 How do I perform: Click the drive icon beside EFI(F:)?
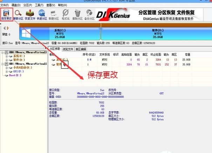point(11,71)
